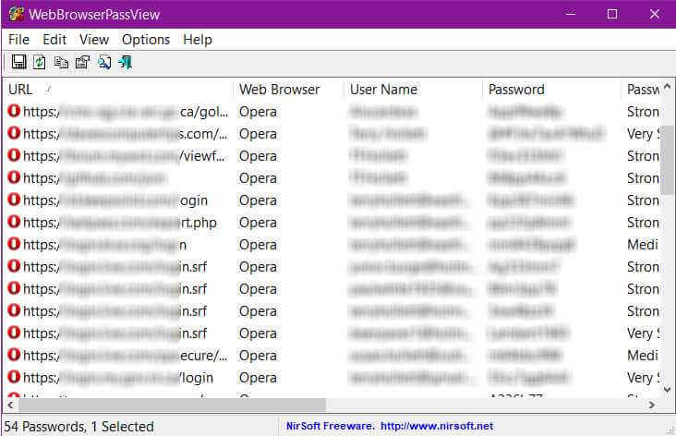Click the vertical scrollbar down arrow
The width and height of the screenshot is (676, 436).
tap(668, 390)
